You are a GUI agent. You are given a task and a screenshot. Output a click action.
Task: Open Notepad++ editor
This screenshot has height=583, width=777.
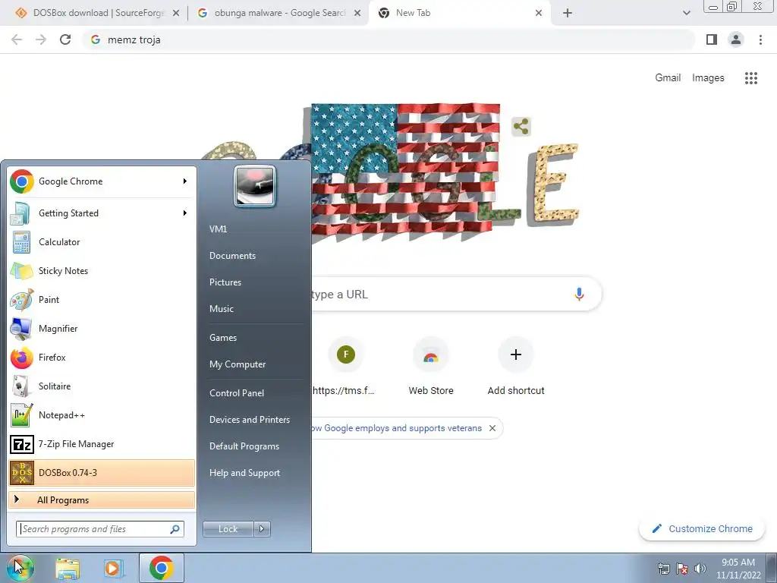point(102,415)
